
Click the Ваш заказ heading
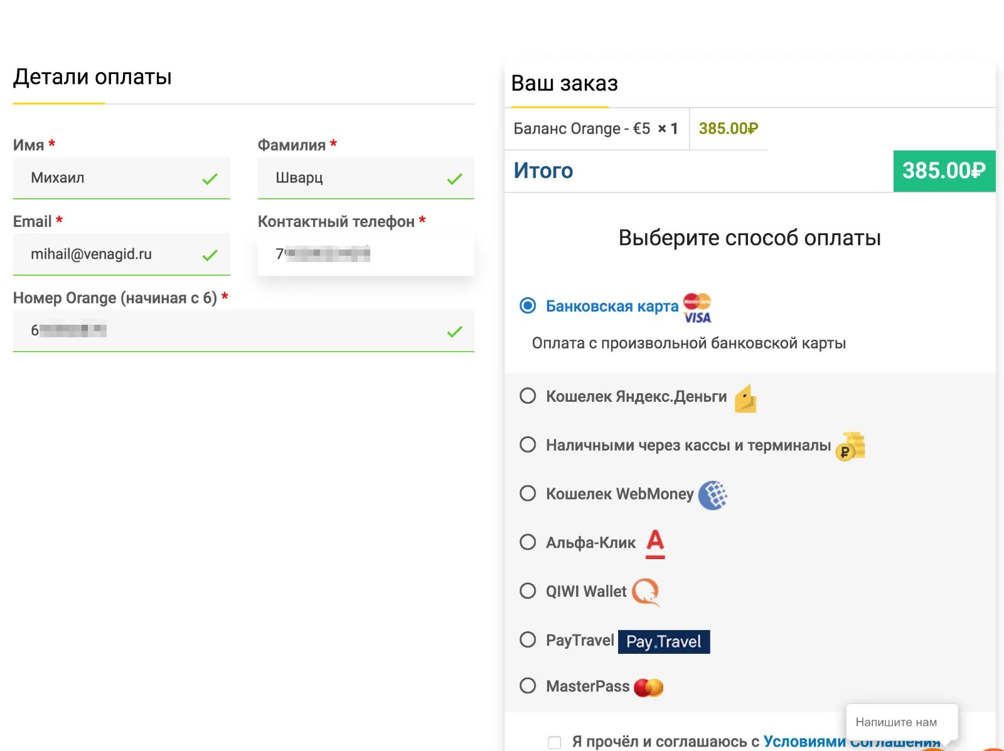(565, 83)
